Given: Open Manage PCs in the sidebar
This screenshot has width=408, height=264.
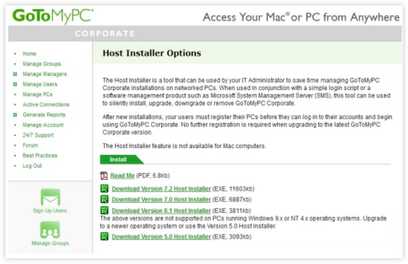Looking at the screenshot, I should pos(37,94).
